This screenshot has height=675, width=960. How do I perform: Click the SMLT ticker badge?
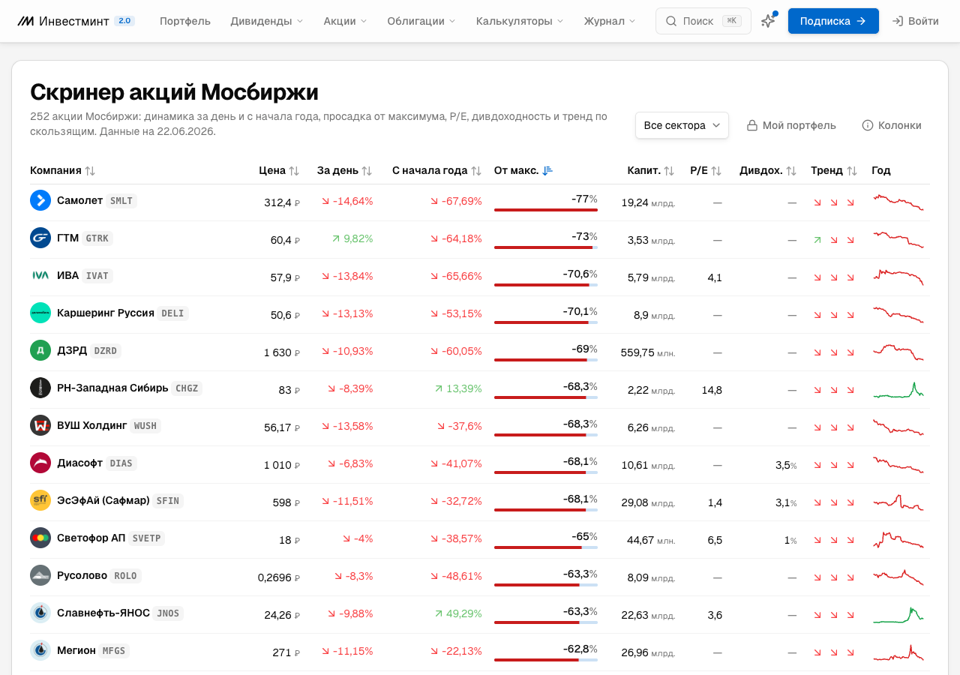click(x=121, y=200)
